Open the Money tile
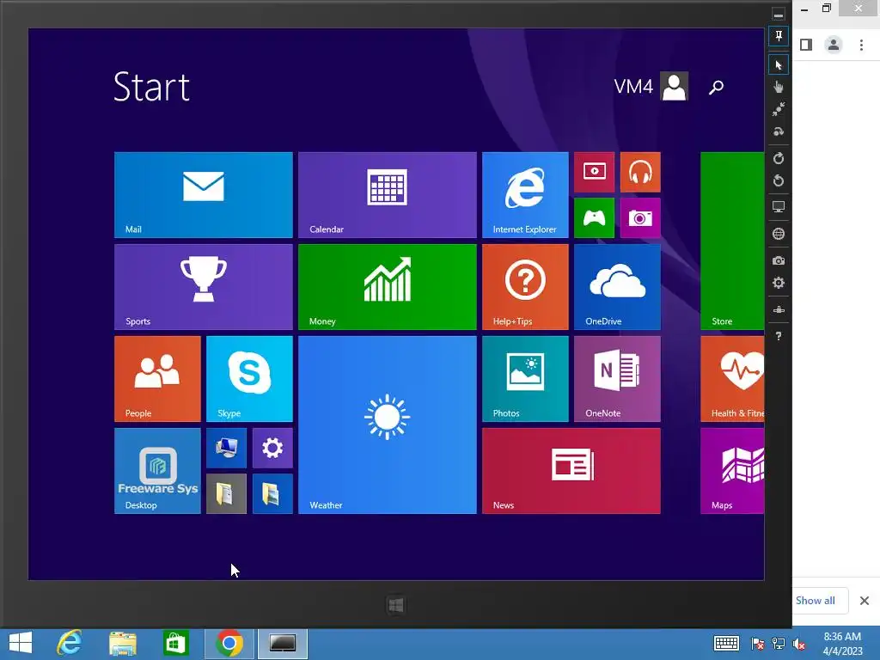Viewport: 880px width, 660px height. click(x=388, y=287)
